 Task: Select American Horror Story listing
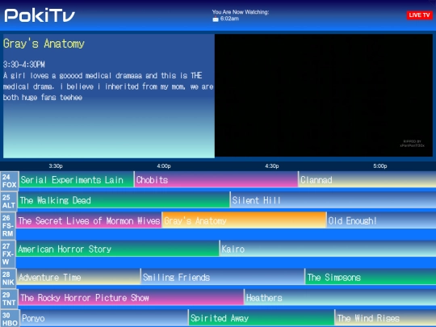click(x=117, y=249)
